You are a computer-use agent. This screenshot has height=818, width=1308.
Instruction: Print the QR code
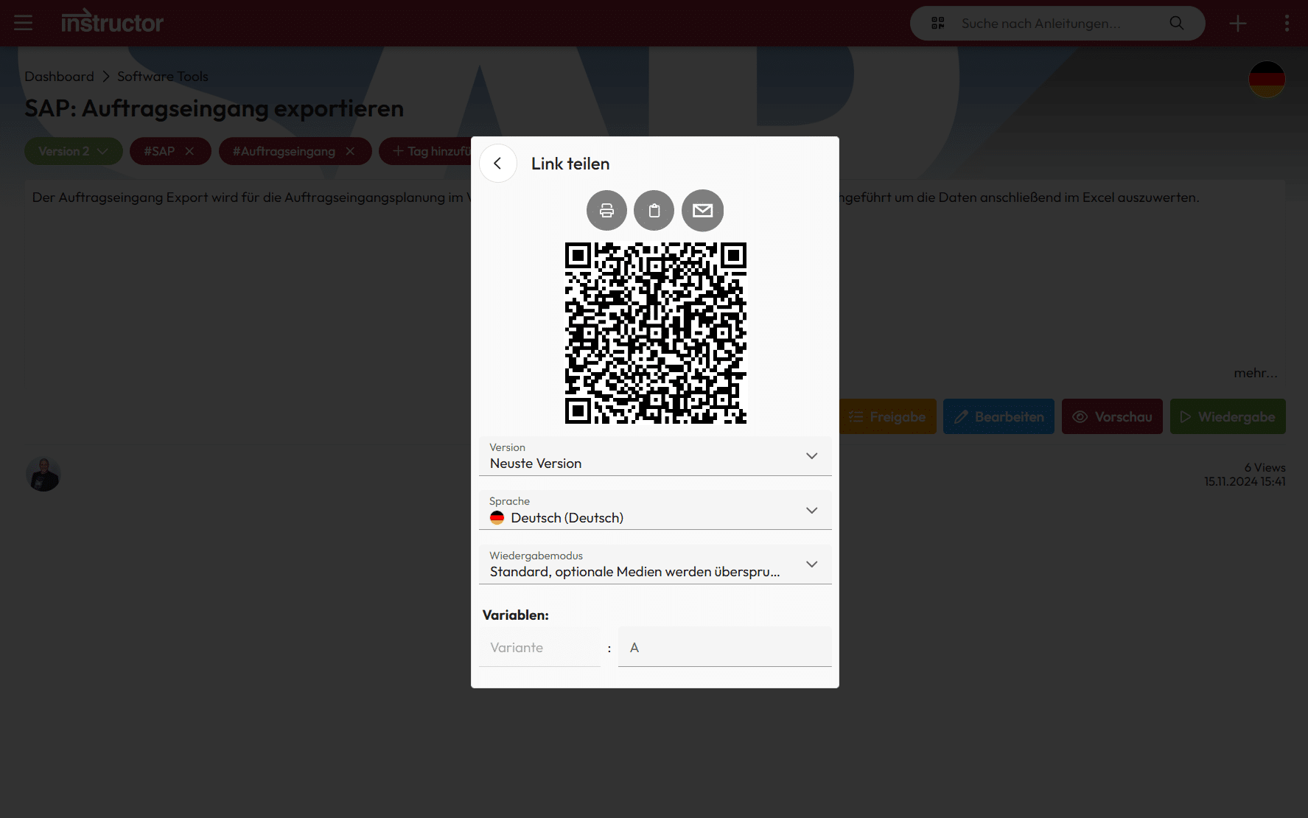(x=606, y=210)
